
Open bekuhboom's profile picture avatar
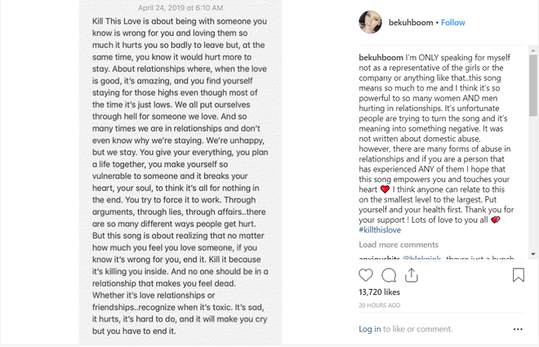coord(370,22)
